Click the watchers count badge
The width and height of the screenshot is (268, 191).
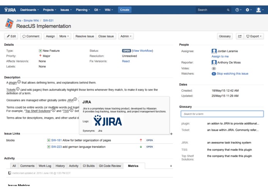214,74
